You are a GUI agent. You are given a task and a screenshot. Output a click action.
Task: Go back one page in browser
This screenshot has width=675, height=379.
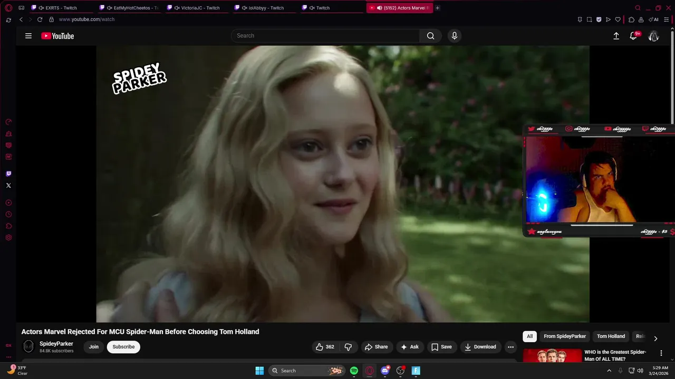tap(21, 19)
